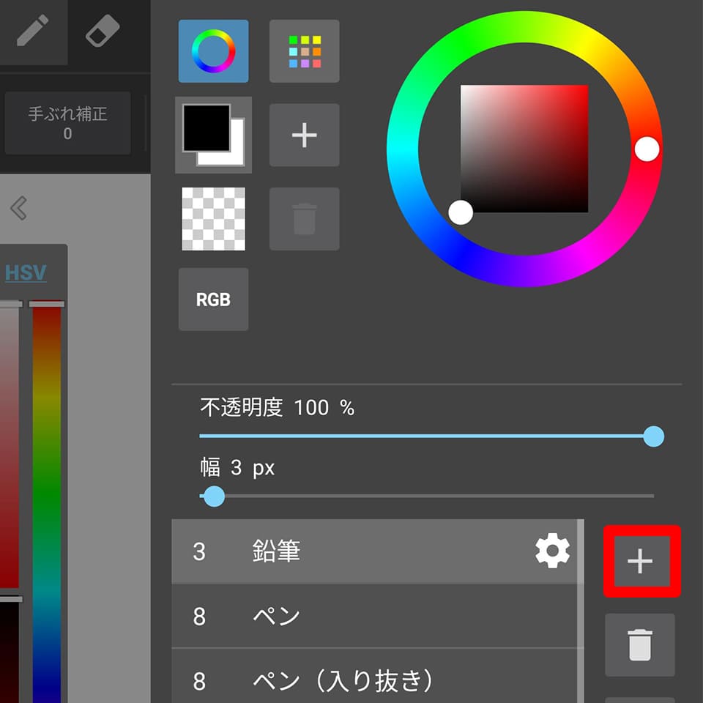Add a new brush with plus button
This screenshot has width=703, height=703.
point(641,561)
